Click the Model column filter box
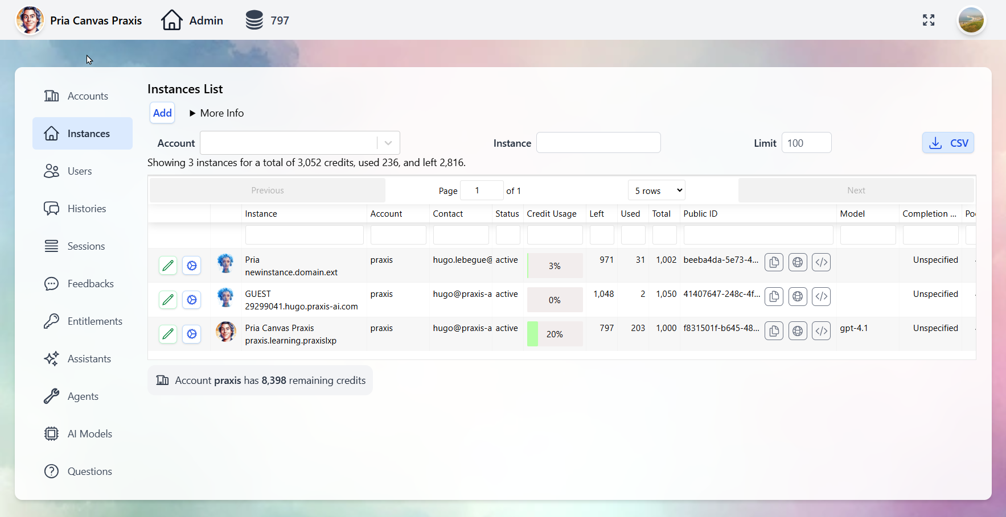Viewport: 1006px width, 517px height. (868, 235)
